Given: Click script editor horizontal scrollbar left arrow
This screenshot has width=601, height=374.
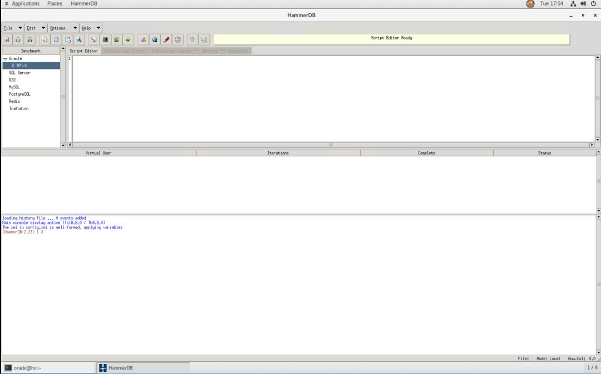Looking at the screenshot, I should coord(70,145).
